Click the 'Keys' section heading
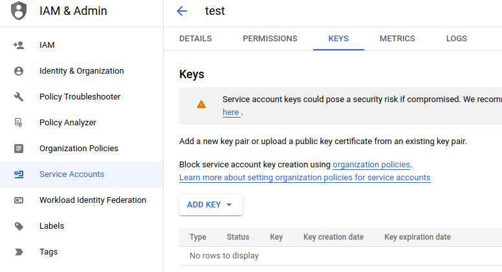Viewport: 502px width, 272px height. coord(191,74)
